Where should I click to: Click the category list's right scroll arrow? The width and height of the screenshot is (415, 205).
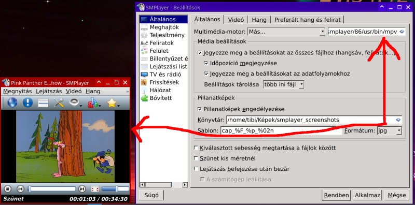point(185,185)
